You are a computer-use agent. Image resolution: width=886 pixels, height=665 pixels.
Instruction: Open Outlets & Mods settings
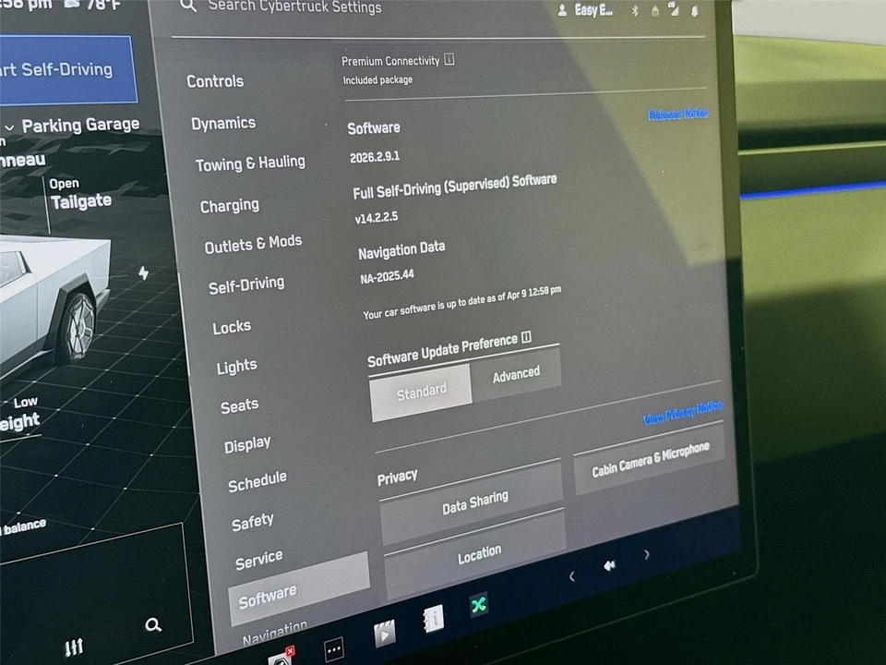pos(253,245)
